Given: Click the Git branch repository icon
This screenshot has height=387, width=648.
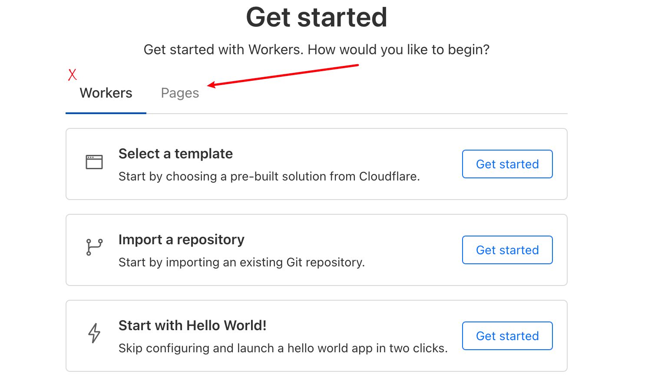Looking at the screenshot, I should [x=94, y=247].
